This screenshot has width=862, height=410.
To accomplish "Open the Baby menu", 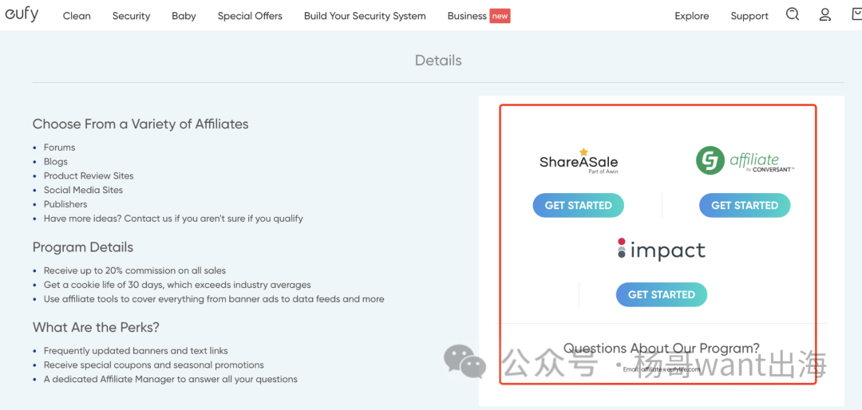I will (184, 16).
